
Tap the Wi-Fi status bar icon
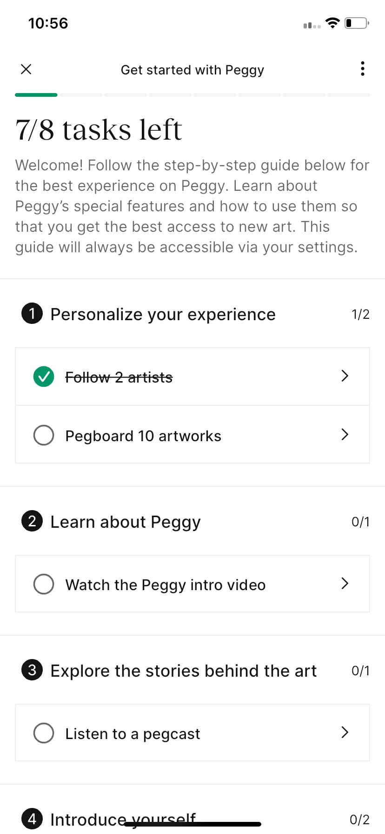pyautogui.click(x=332, y=23)
